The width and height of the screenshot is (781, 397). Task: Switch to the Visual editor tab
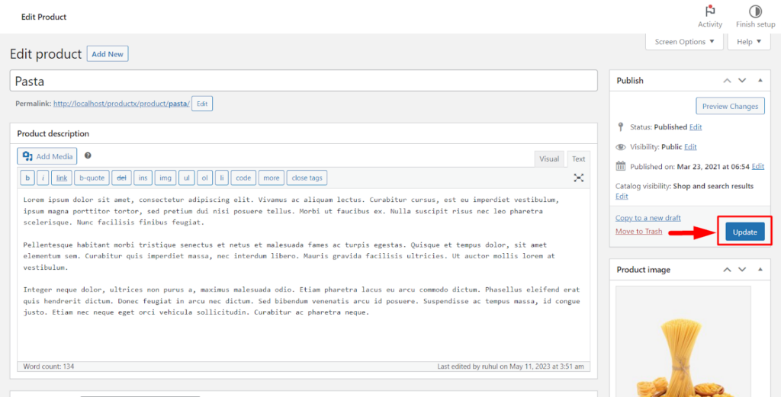(549, 159)
